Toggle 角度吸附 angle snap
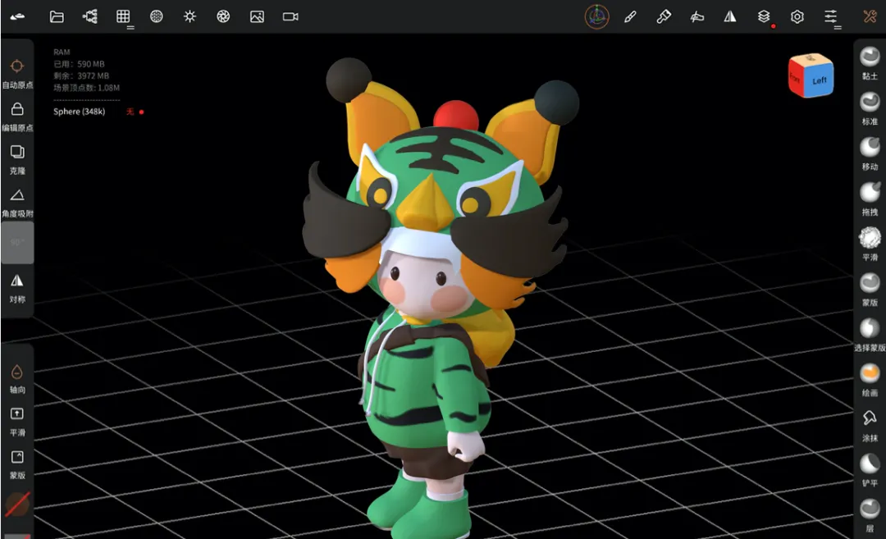The image size is (886, 539). pyautogui.click(x=17, y=203)
